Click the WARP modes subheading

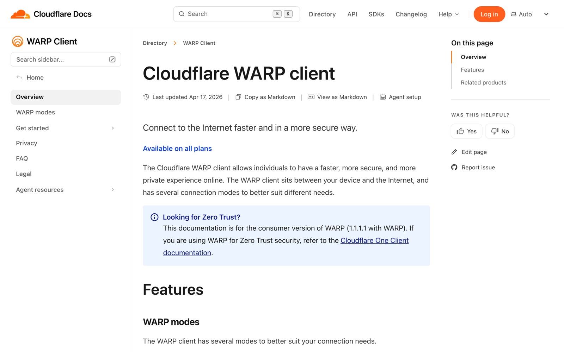click(171, 322)
